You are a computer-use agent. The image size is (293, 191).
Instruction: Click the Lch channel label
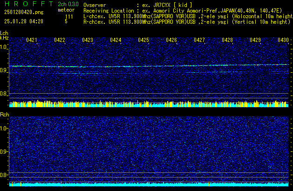click(4, 33)
